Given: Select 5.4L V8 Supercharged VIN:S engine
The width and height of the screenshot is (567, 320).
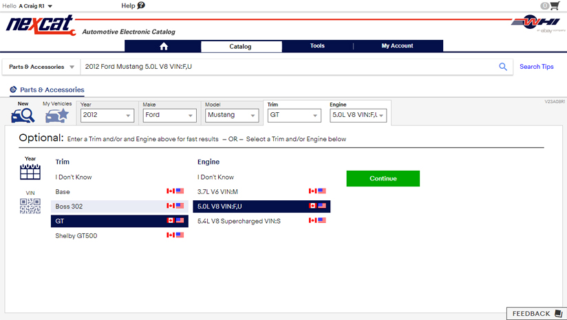Looking at the screenshot, I should point(261,221).
